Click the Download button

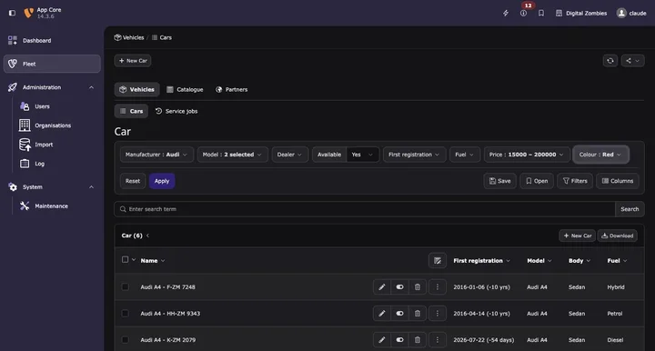(x=617, y=236)
